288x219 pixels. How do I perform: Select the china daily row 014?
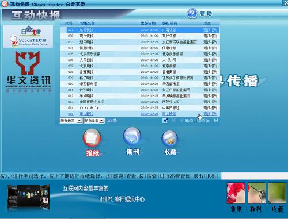139,108
